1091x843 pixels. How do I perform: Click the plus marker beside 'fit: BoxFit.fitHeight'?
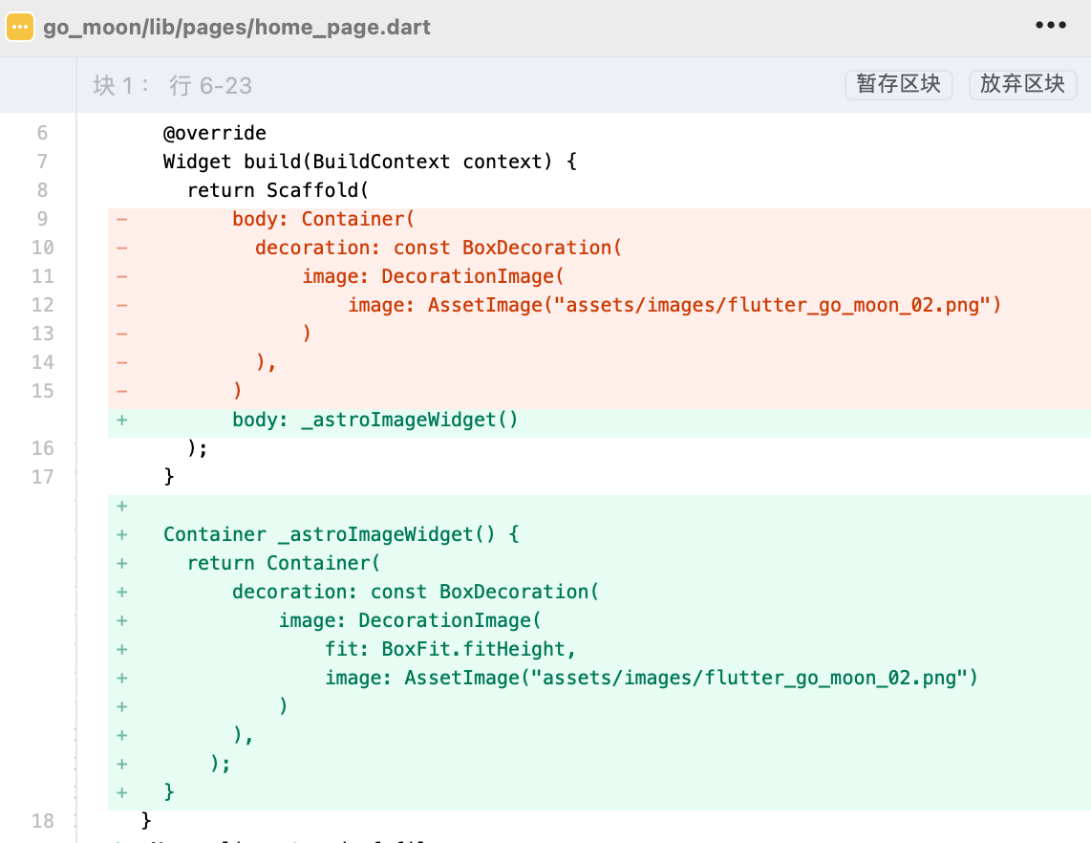[x=121, y=649]
